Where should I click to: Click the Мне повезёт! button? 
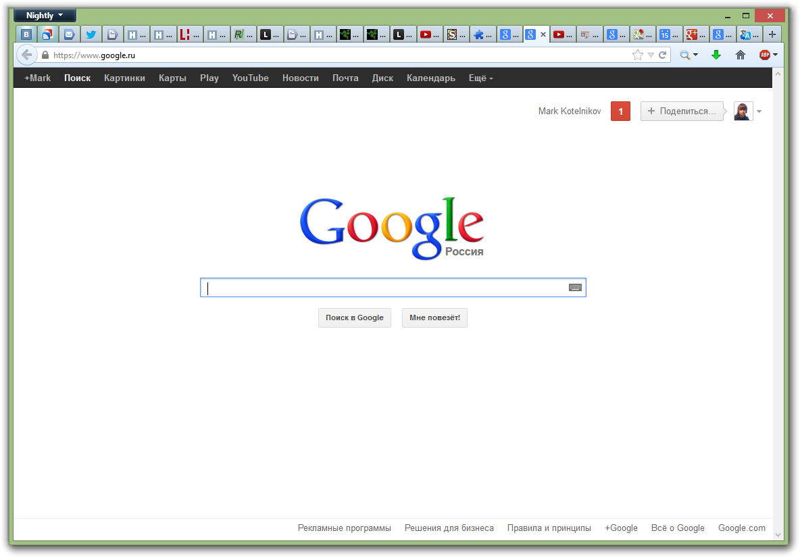click(x=434, y=318)
